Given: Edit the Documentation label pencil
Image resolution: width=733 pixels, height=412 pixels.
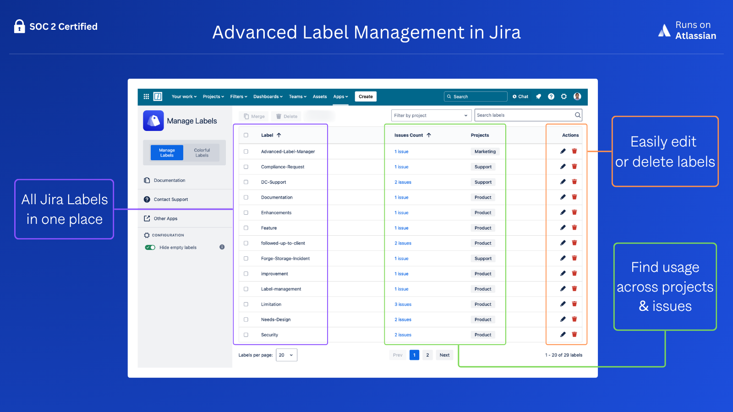Looking at the screenshot, I should 563,197.
